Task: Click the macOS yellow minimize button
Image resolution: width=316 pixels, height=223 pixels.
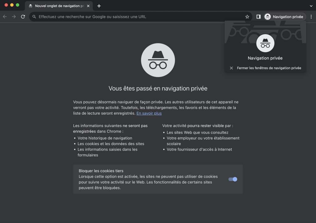Action: coord(12,5)
